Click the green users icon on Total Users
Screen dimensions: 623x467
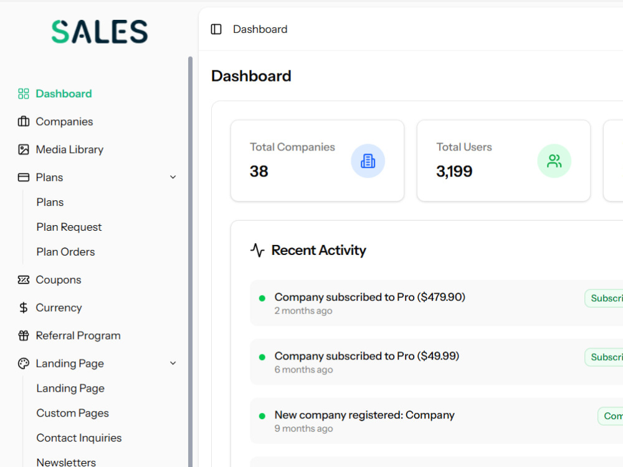pyautogui.click(x=554, y=161)
